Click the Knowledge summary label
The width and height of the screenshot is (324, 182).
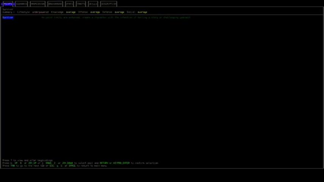tap(57, 12)
